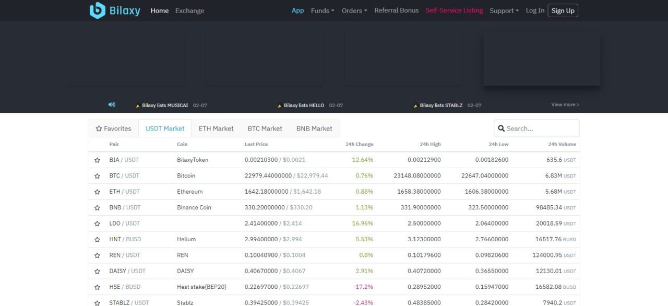668x306 pixels.
Task: Open the HNT / BUSD pair
Action: click(x=125, y=239)
